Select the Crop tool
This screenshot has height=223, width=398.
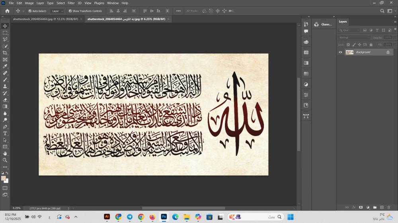coord(5,53)
